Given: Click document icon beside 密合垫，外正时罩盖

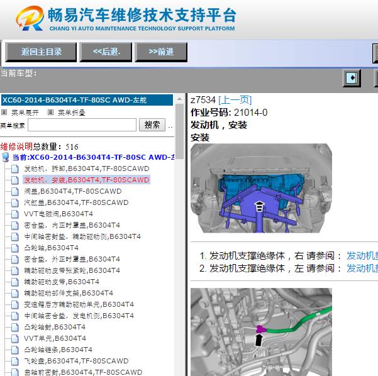Looking at the screenshot, I should (15, 260).
